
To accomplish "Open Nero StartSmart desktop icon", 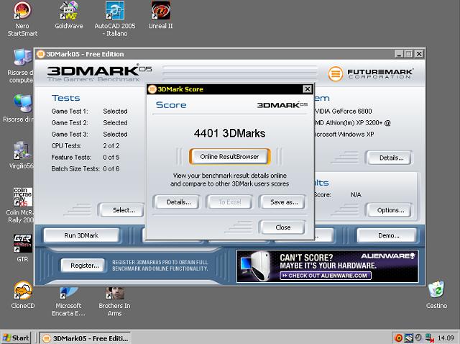I will 22,19.
